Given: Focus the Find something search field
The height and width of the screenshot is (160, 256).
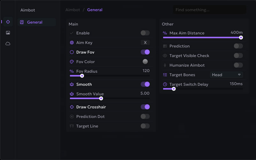Looking at the screenshot, I should tap(209, 10).
